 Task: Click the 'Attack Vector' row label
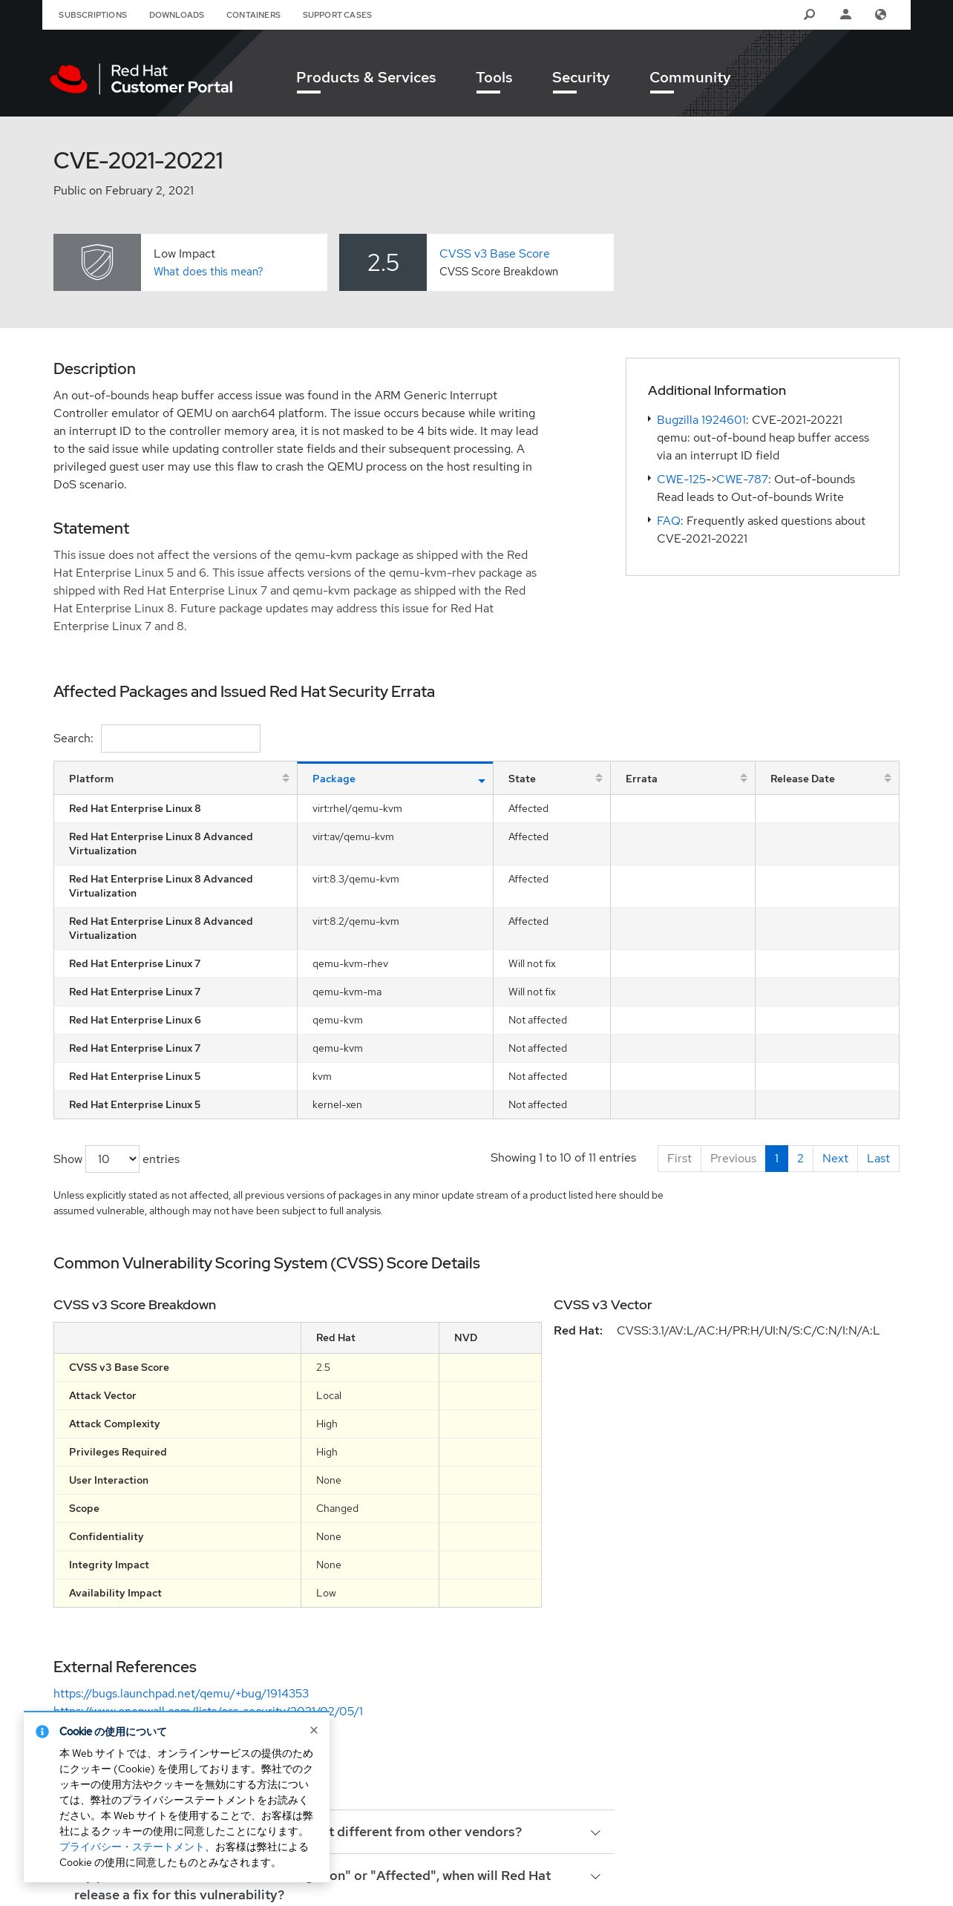click(102, 1395)
